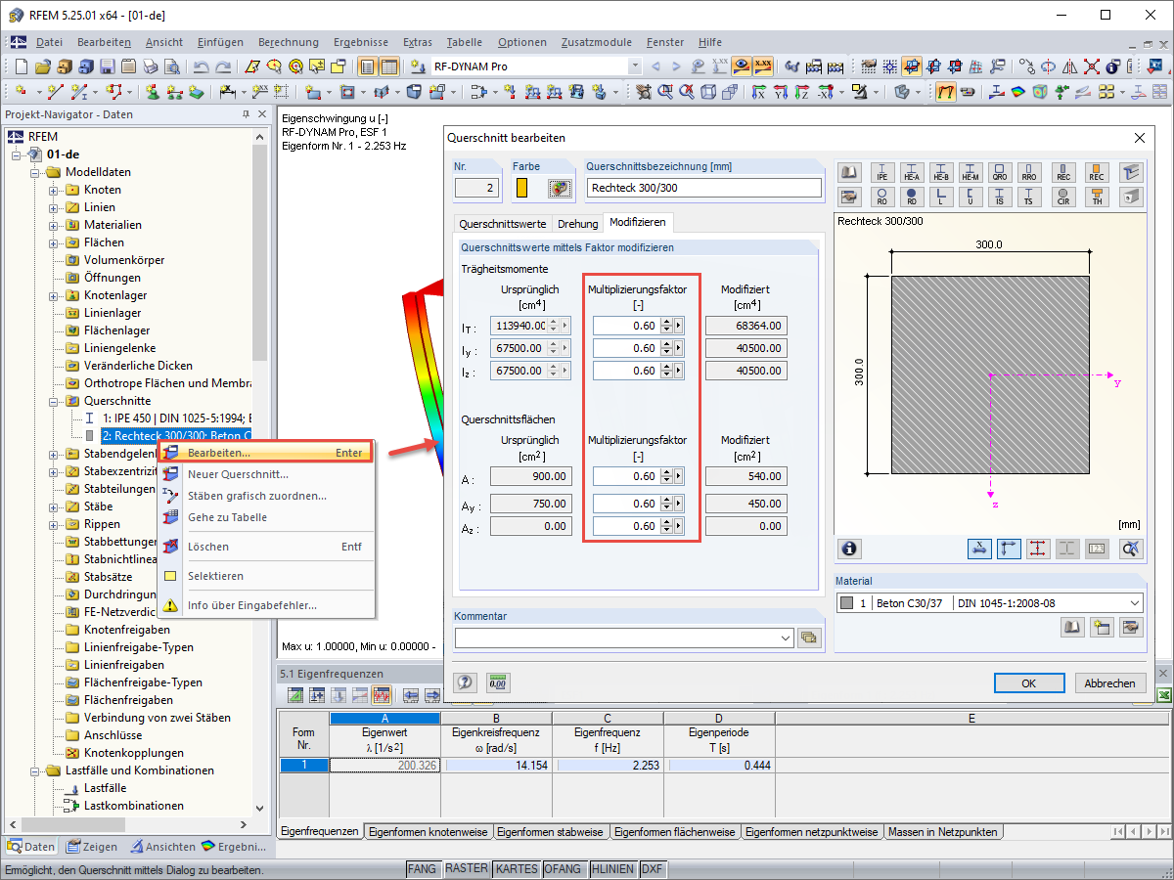The width and height of the screenshot is (1174, 880).
Task: Select the HE-M cross-section type icon
Action: tap(971, 173)
